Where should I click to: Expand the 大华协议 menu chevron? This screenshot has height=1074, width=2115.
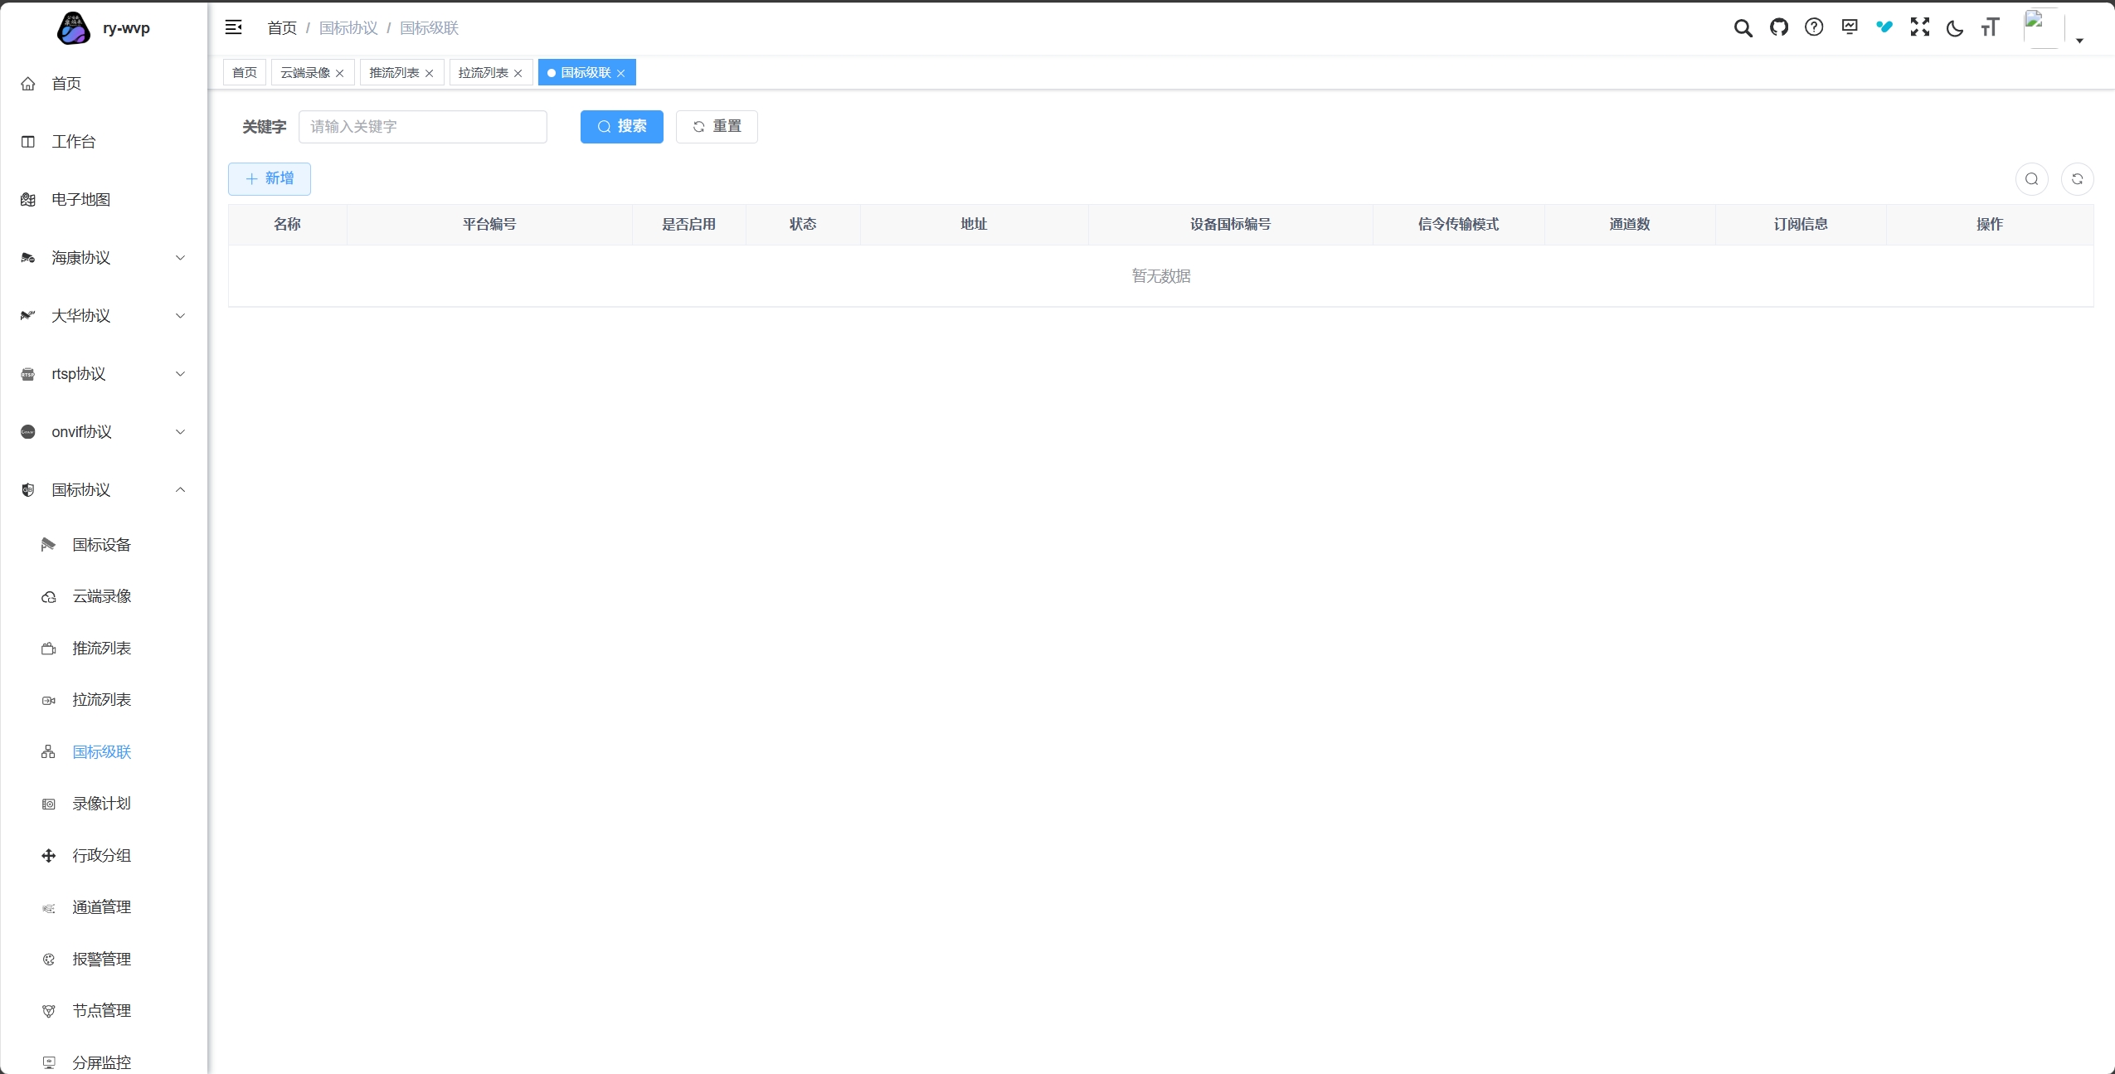tap(180, 316)
